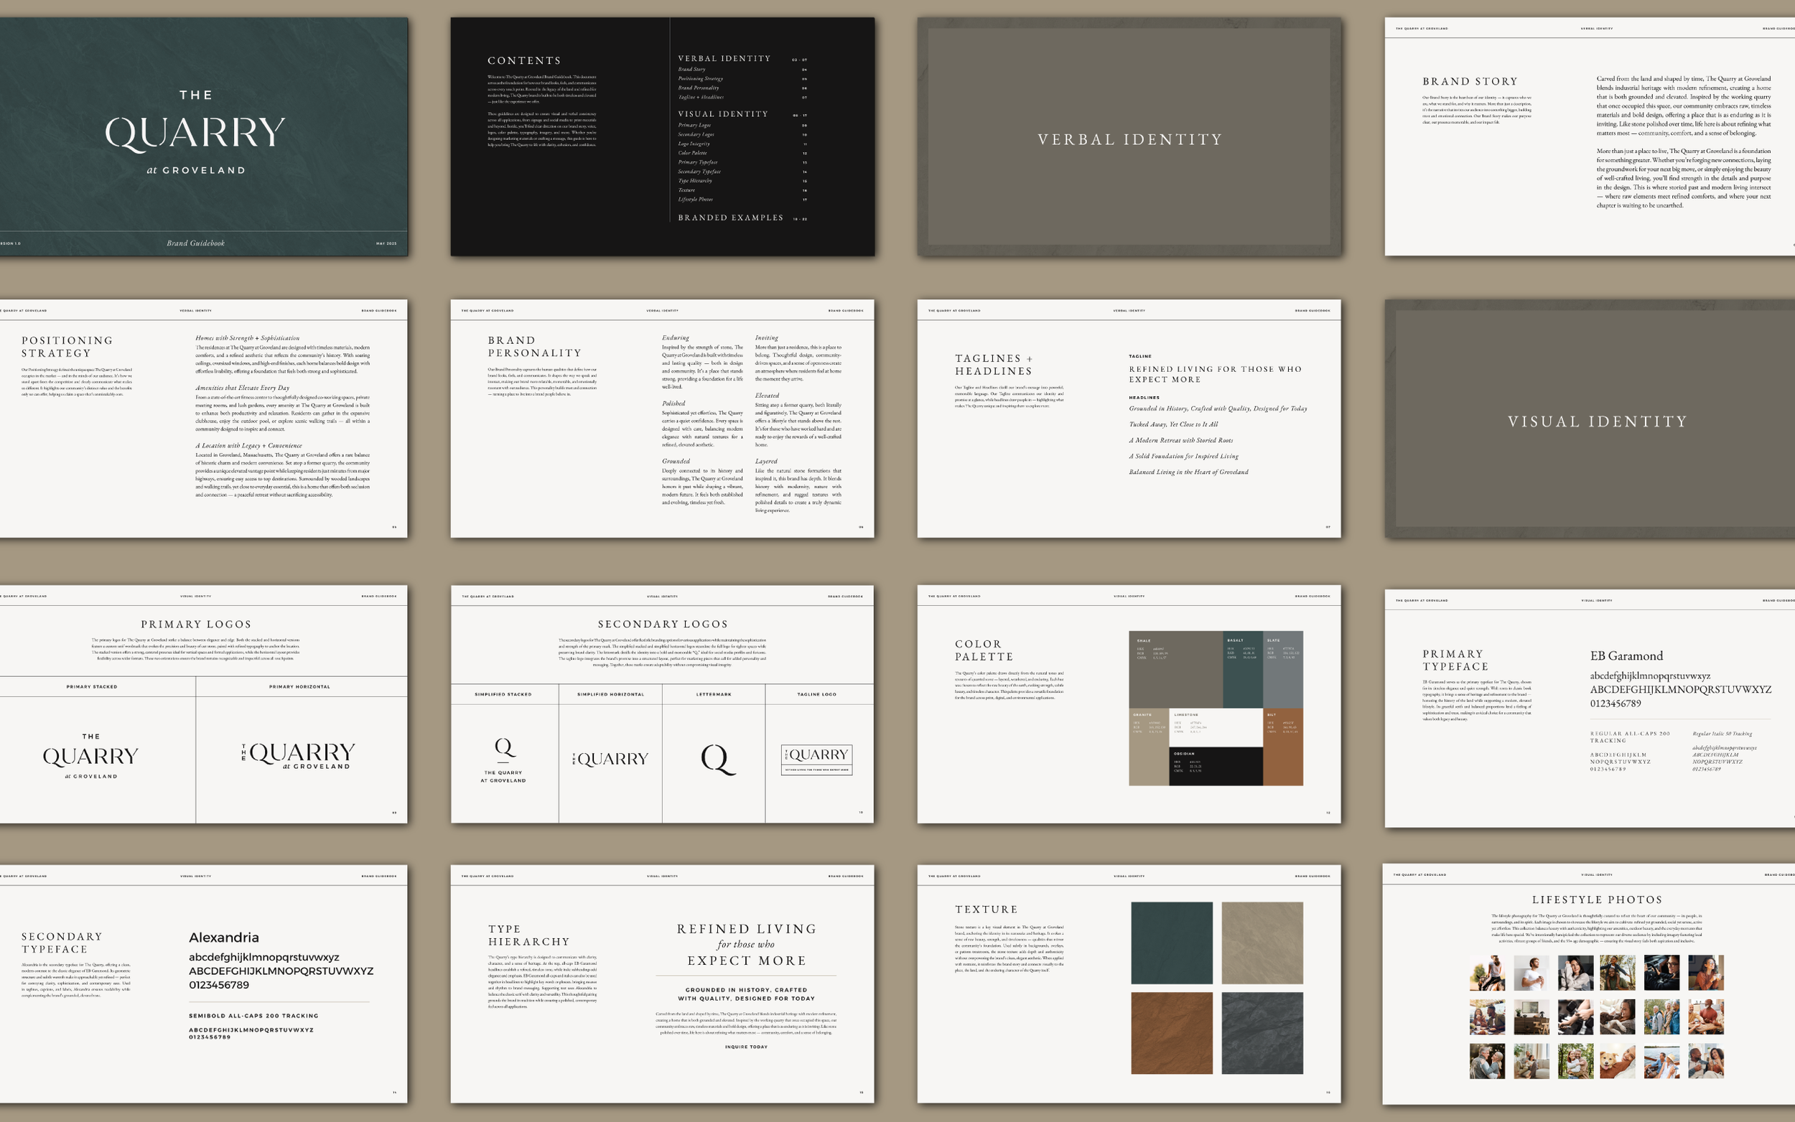Click the Alexandria typeface name
The image size is (1795, 1122).
point(224,938)
